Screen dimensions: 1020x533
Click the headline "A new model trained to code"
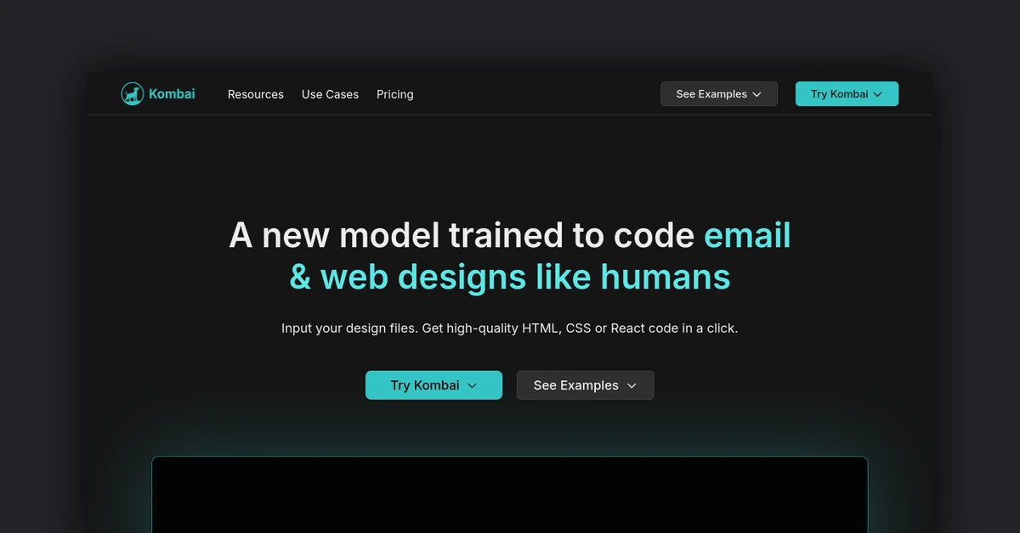click(x=462, y=236)
